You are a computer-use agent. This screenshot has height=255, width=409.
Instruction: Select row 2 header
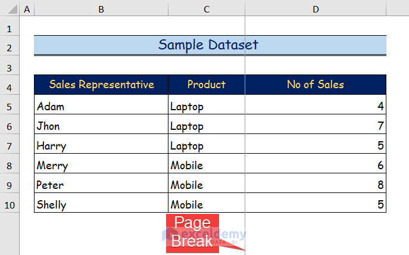[x=10, y=48]
